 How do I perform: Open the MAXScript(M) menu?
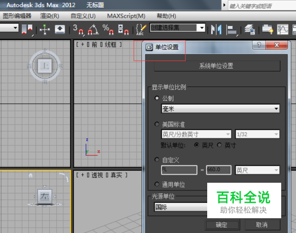tap(126, 16)
